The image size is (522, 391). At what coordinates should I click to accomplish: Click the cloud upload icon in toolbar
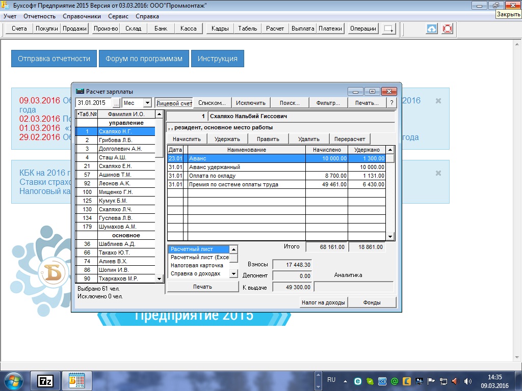pyautogui.click(x=432, y=29)
